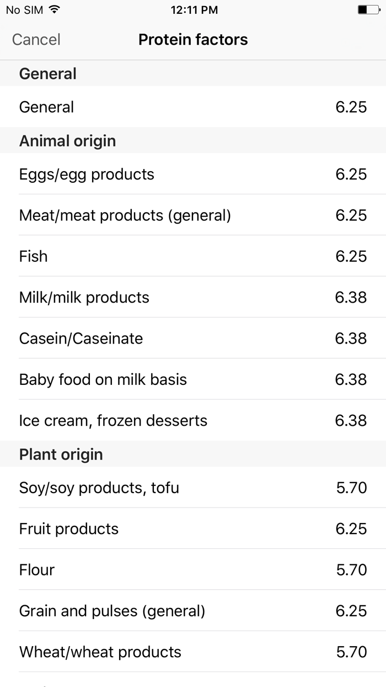Pick the Fish protein factor

pos(193,256)
